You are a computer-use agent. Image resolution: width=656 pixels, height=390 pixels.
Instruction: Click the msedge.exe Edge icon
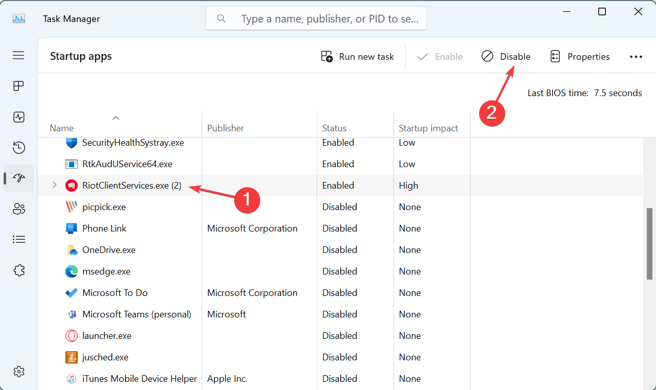pos(72,271)
